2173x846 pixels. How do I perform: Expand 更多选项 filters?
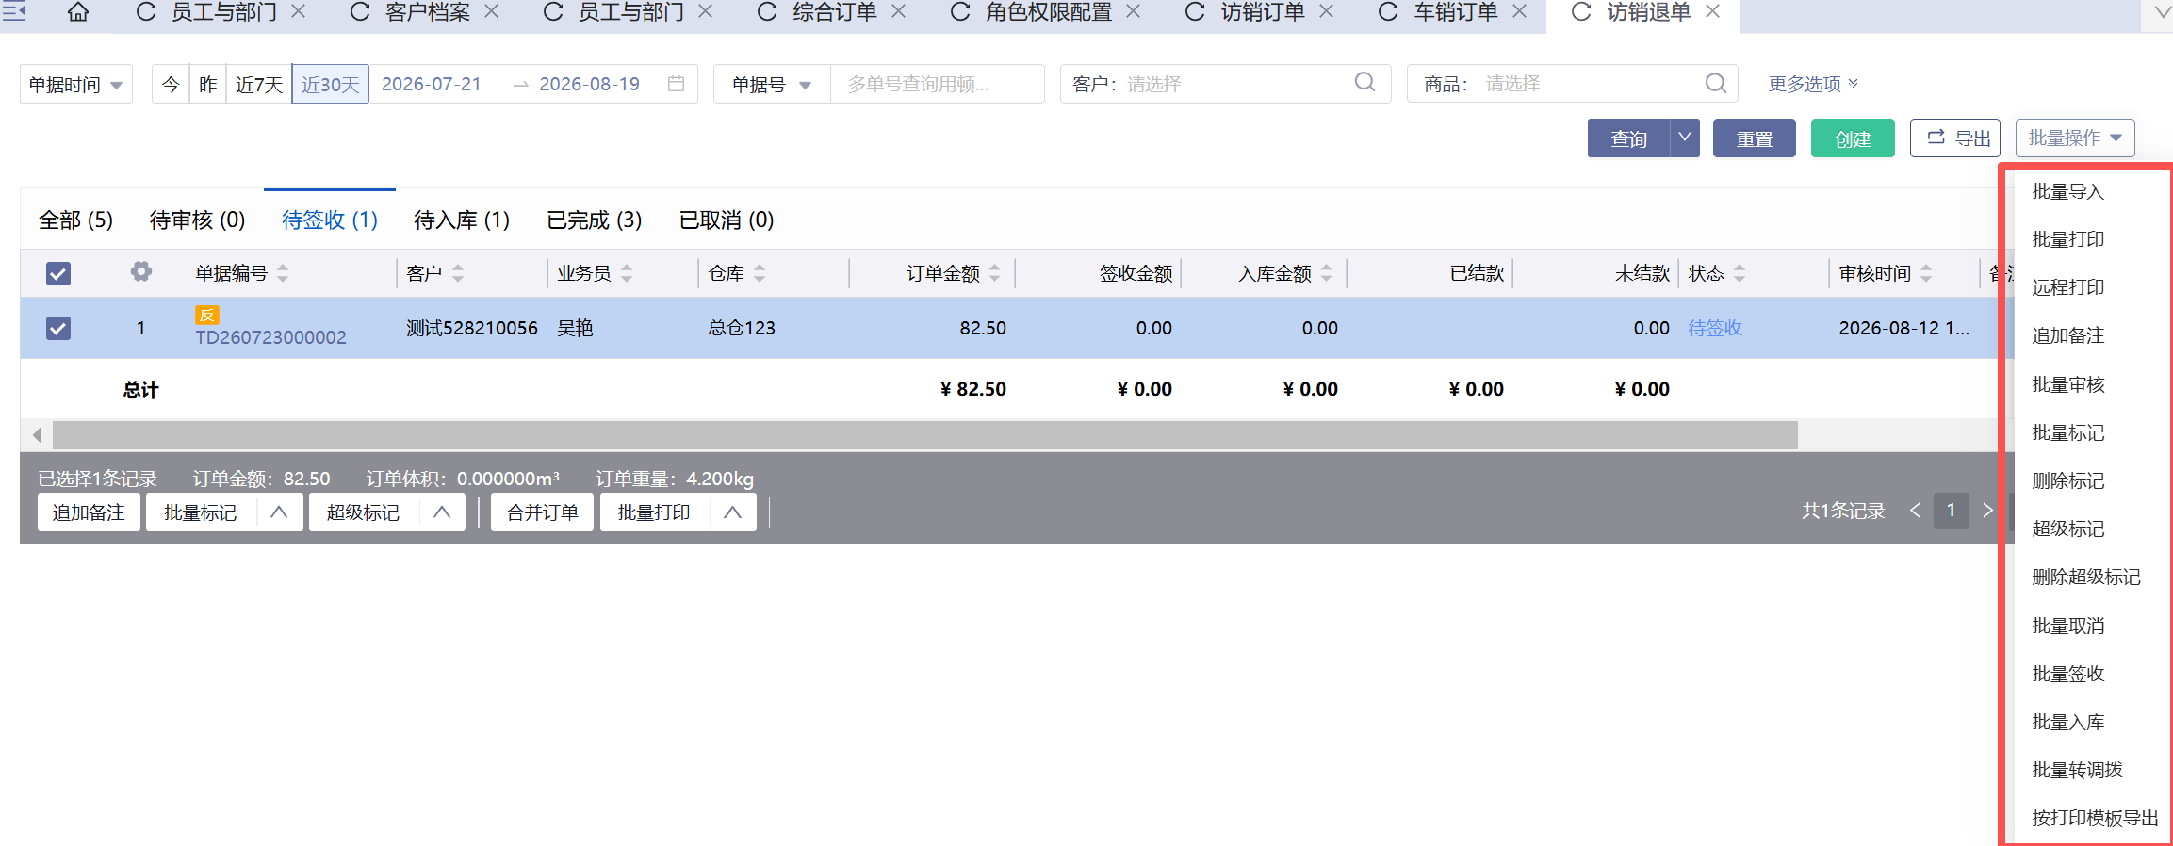(1813, 84)
